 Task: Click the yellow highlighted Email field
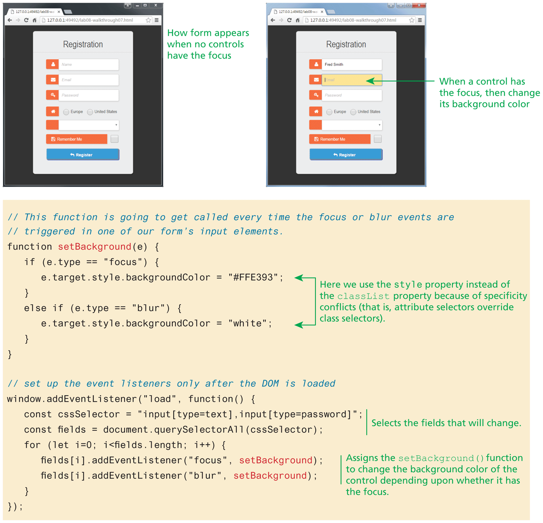[351, 80]
